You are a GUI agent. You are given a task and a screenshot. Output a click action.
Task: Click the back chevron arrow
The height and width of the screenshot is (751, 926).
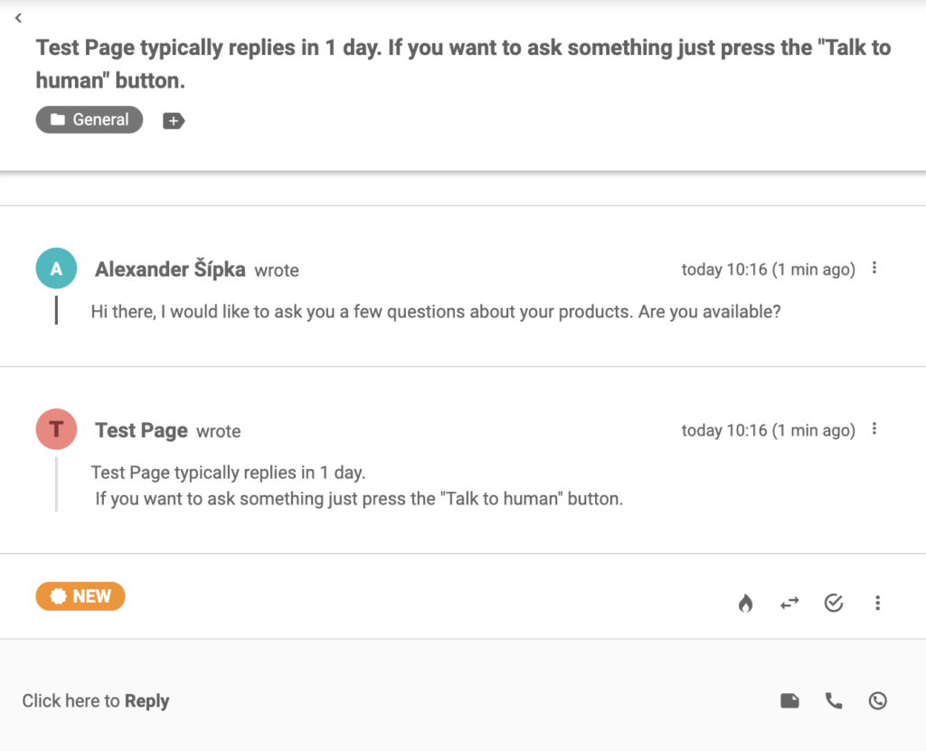[18, 18]
